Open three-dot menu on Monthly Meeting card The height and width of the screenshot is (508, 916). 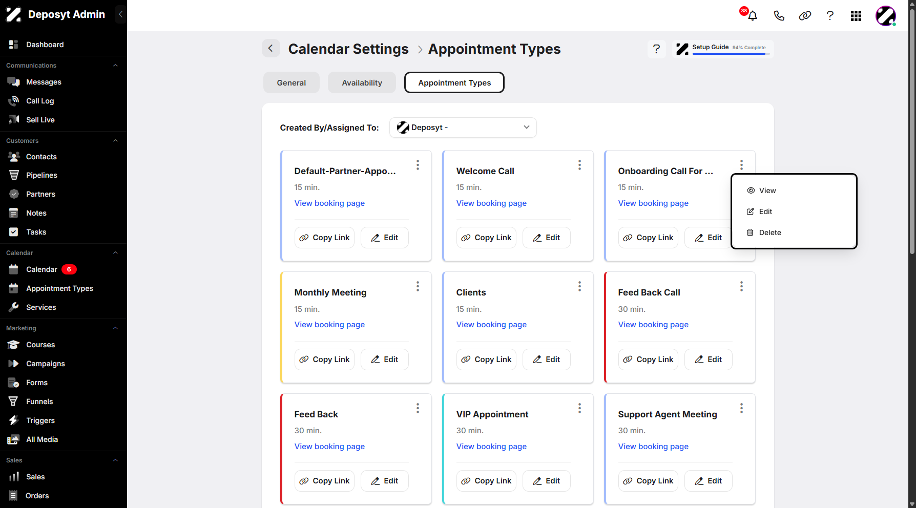point(418,286)
